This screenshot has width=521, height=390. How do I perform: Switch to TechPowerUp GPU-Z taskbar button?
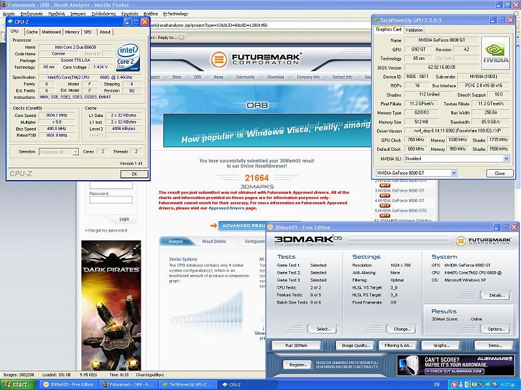click(x=188, y=385)
